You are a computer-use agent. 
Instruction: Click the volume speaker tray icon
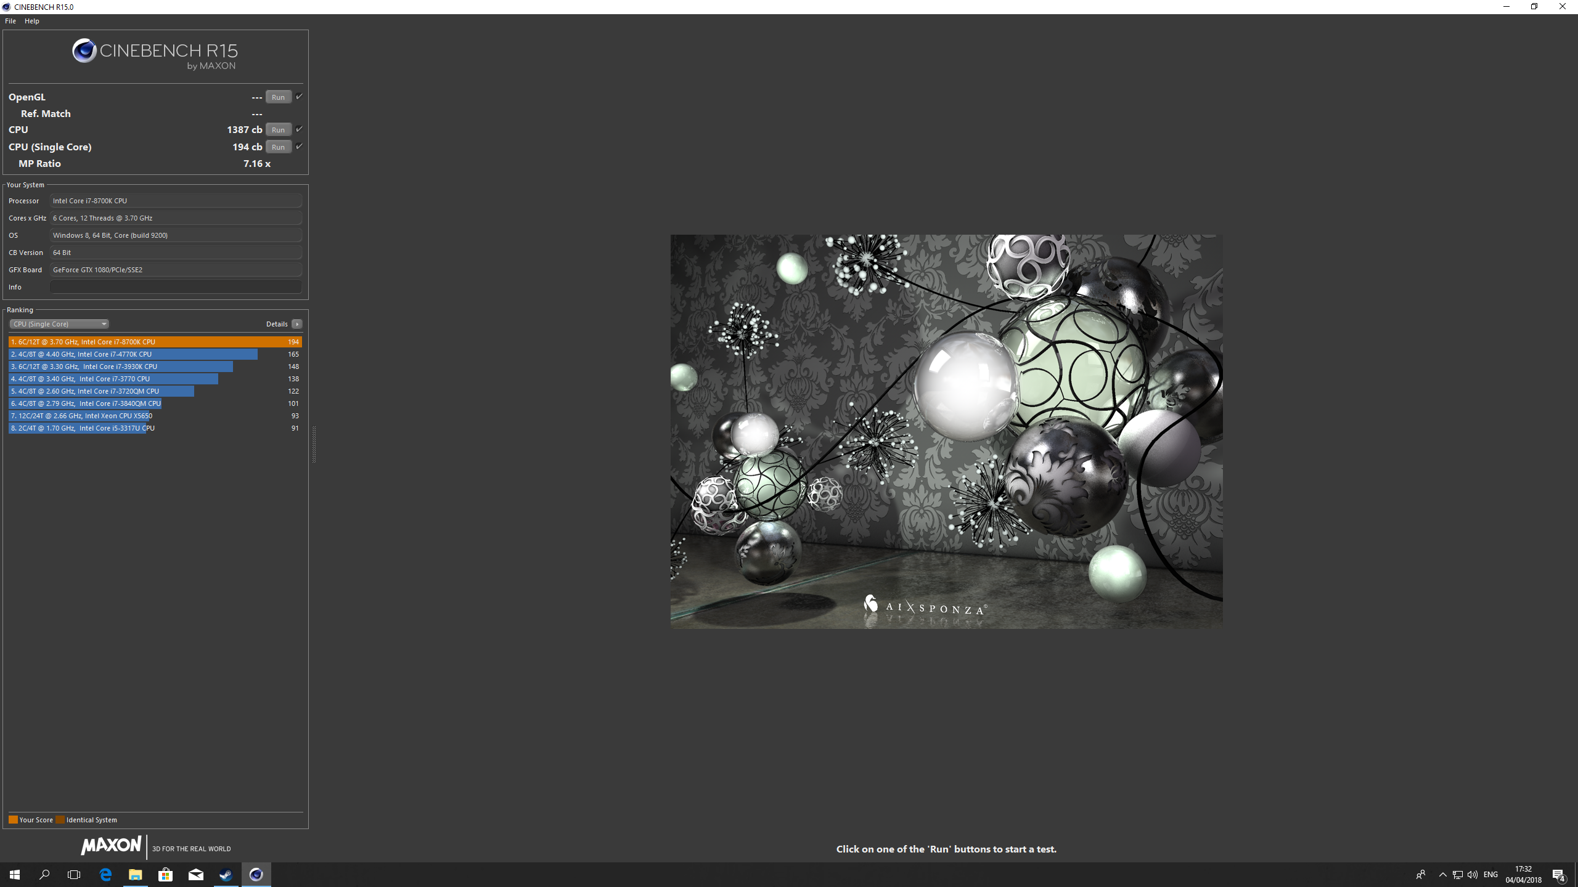(1473, 875)
